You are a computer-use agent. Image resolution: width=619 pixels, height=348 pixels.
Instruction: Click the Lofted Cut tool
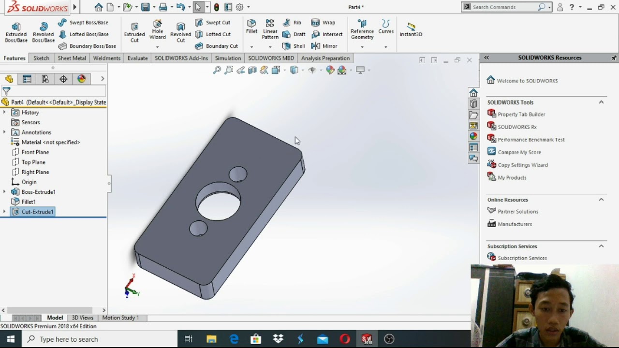point(213,34)
